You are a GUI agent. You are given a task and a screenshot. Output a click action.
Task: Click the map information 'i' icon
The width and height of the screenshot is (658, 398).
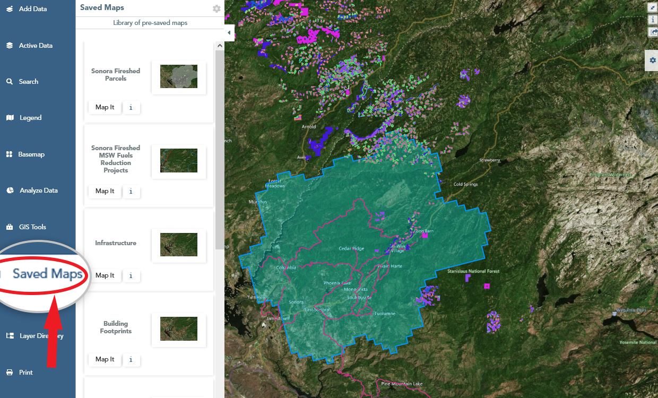[653, 20]
